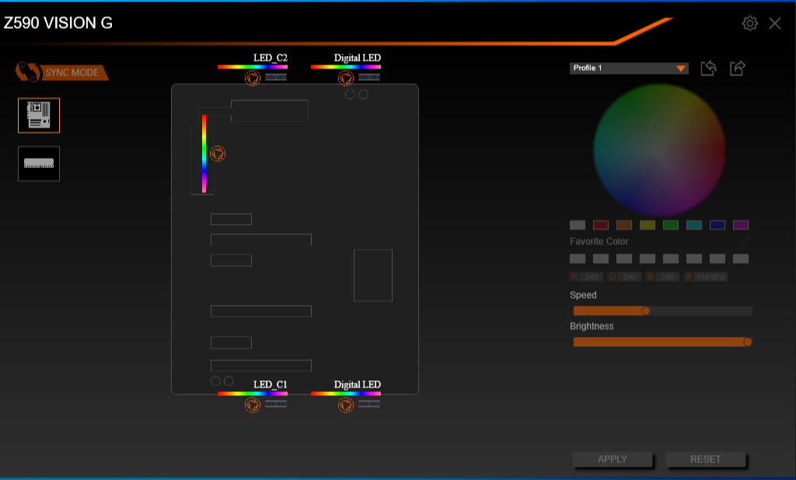This screenshot has width=796, height=480.
Task: Click the LED_C1 label
Action: [270, 384]
